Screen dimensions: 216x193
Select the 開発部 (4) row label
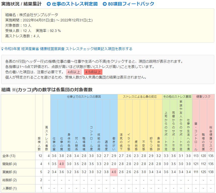tap(9, 164)
